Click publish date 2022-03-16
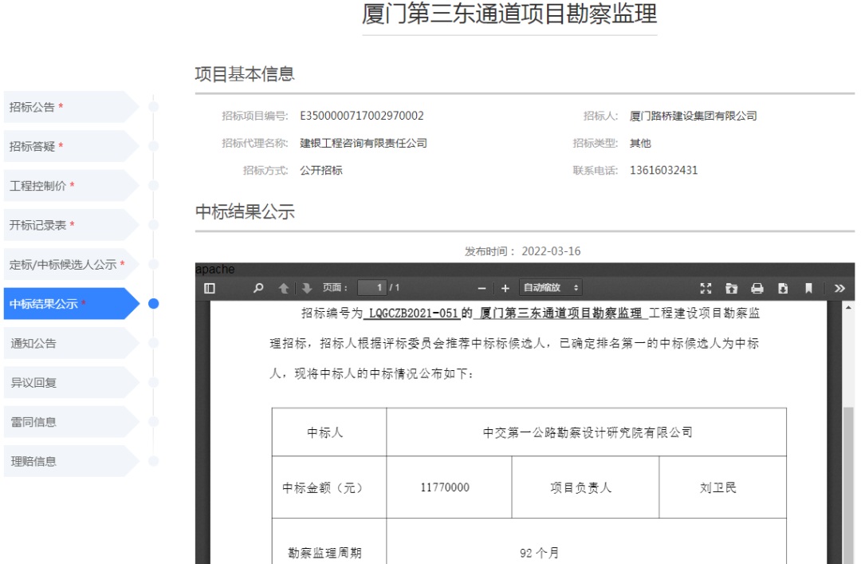The width and height of the screenshot is (861, 564). point(551,251)
